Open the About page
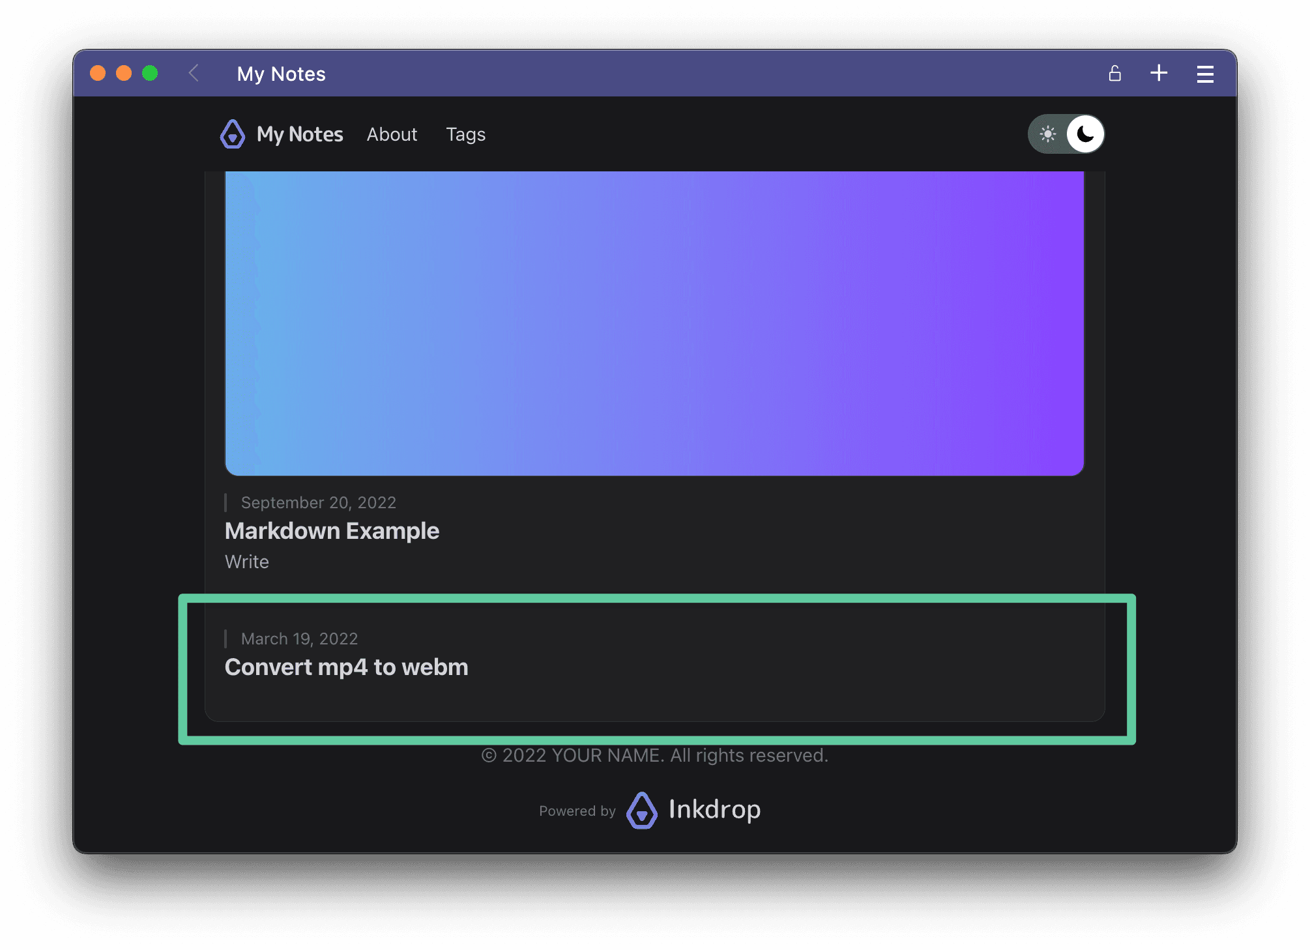This screenshot has height=950, width=1310. tap(392, 134)
